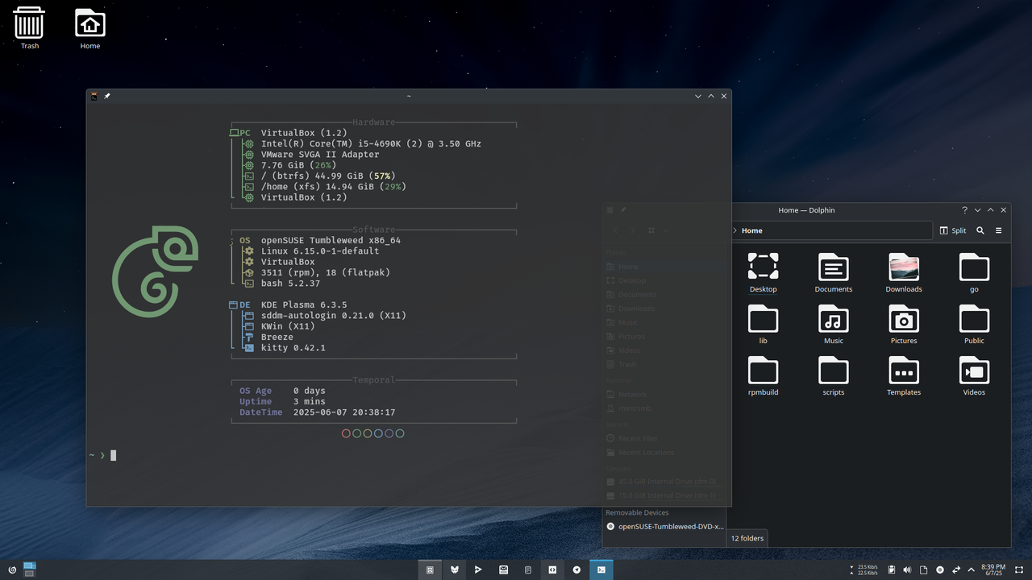Click the two-arrows network tray icon
This screenshot has width=1032, height=580.
coord(956,570)
